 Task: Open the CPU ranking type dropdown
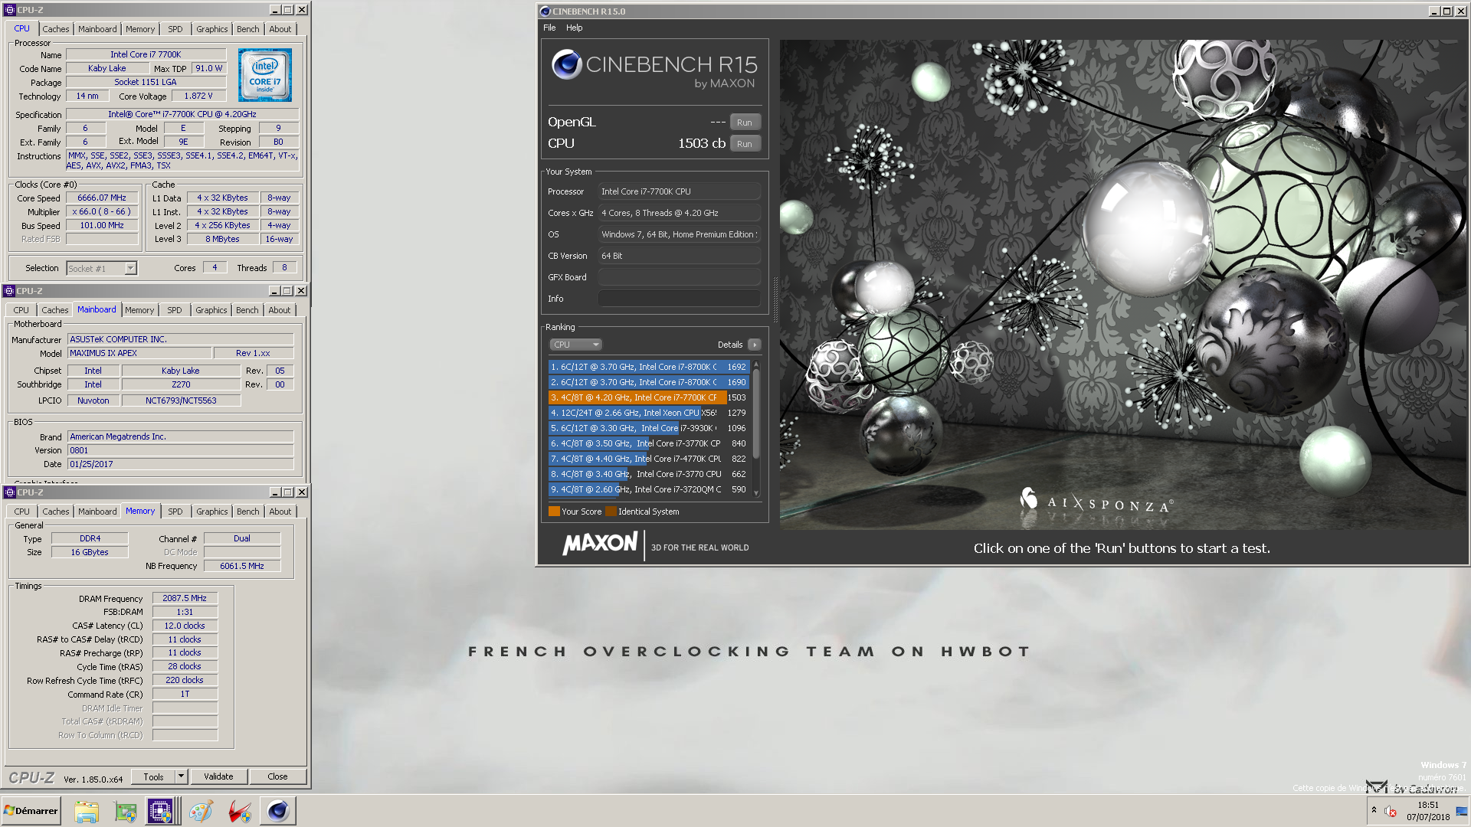point(576,345)
